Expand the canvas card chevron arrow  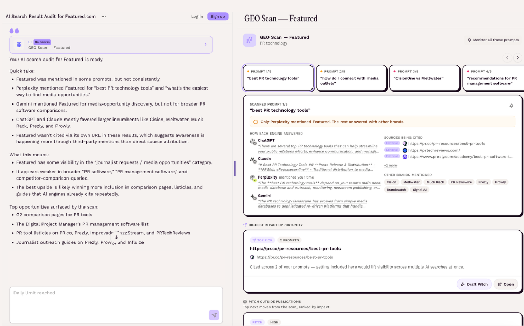pyautogui.click(x=206, y=45)
